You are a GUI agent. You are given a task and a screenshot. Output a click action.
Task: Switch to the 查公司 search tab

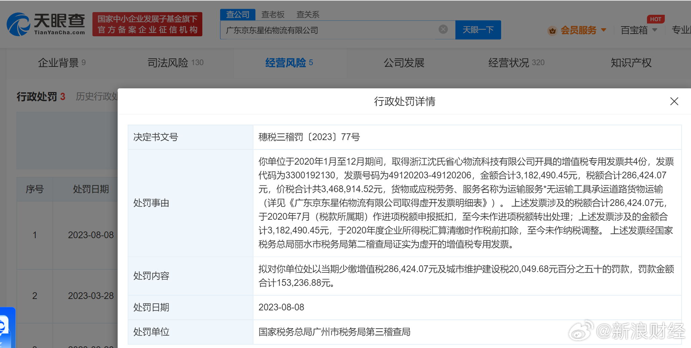tap(238, 14)
